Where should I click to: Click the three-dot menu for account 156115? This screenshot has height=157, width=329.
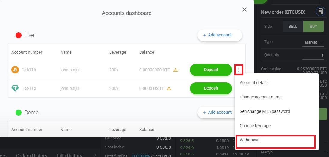[239, 70]
